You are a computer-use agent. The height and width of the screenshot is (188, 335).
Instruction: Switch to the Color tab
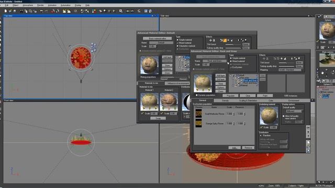coord(271,100)
